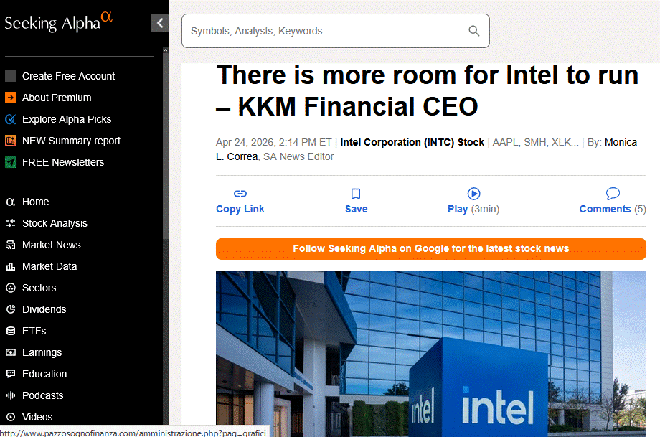Play the article audio

click(x=473, y=194)
